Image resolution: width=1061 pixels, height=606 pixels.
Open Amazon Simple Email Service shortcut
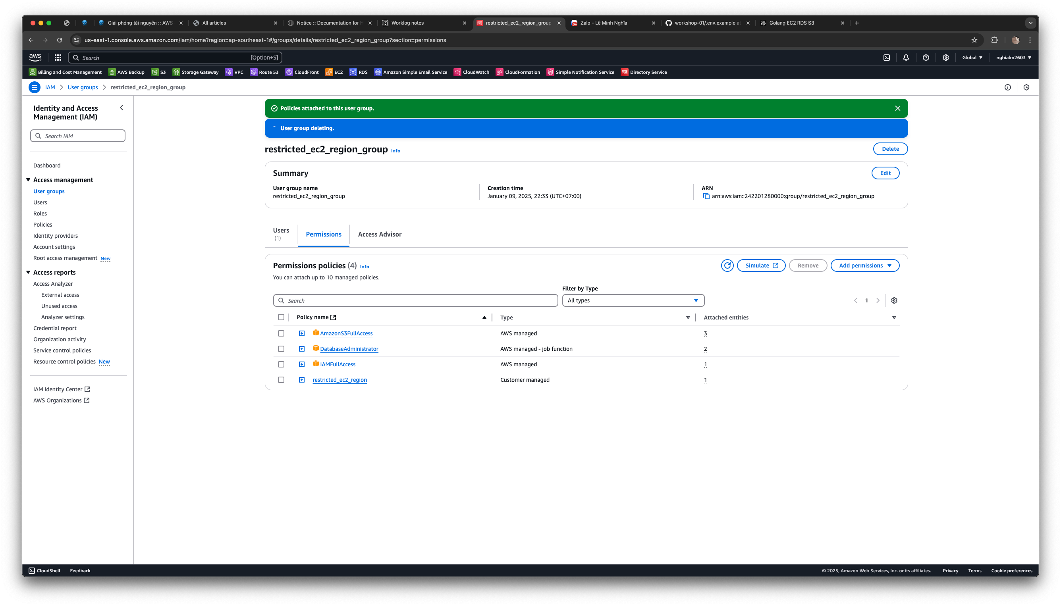(x=411, y=72)
